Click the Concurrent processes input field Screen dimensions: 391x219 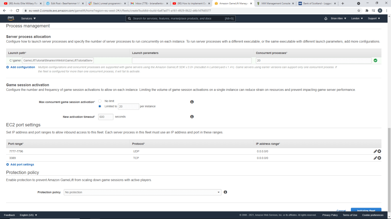point(313,60)
